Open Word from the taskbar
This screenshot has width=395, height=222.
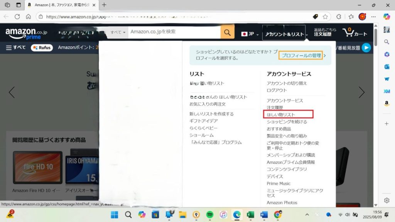pos(264,215)
